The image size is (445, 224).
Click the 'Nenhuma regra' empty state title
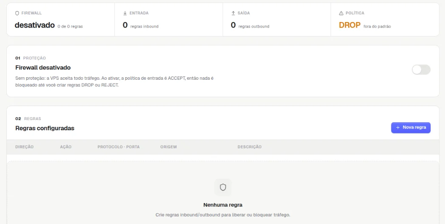click(223, 205)
